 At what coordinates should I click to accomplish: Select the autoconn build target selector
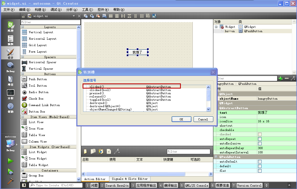pos(10,143)
